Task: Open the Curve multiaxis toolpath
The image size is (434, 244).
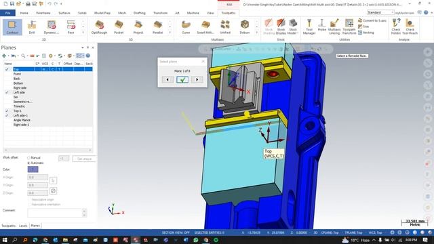Action: [x=186, y=27]
